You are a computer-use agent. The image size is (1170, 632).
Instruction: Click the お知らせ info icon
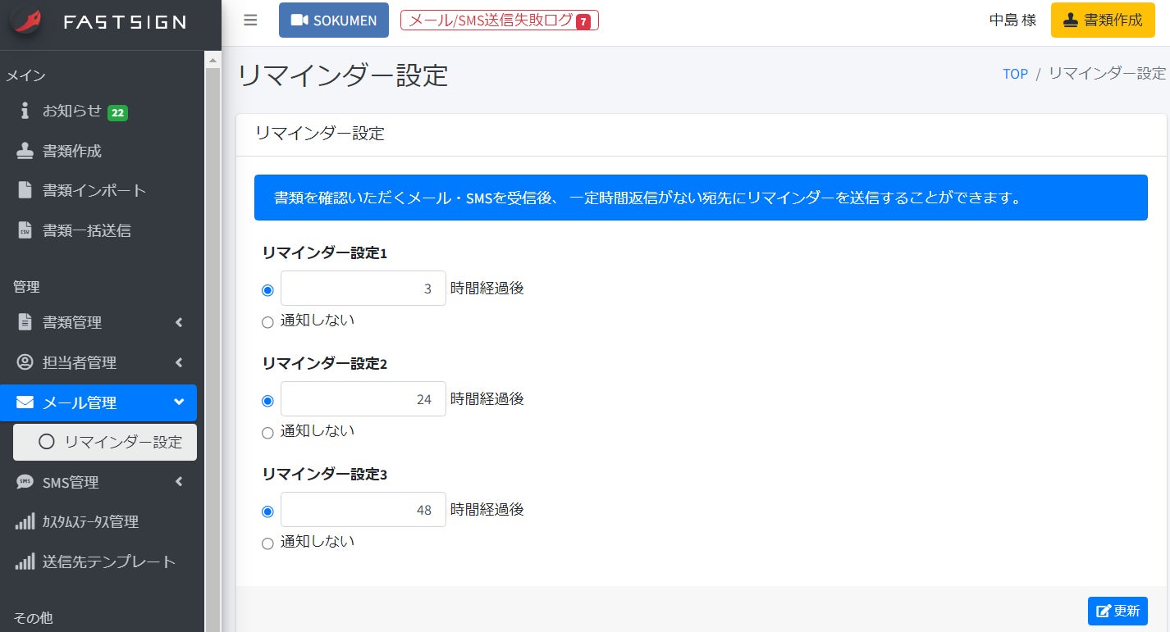click(25, 111)
